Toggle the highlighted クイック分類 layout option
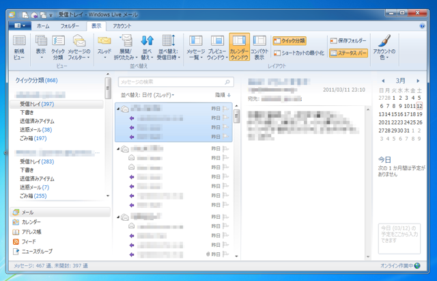The image size is (437, 281). (290, 41)
